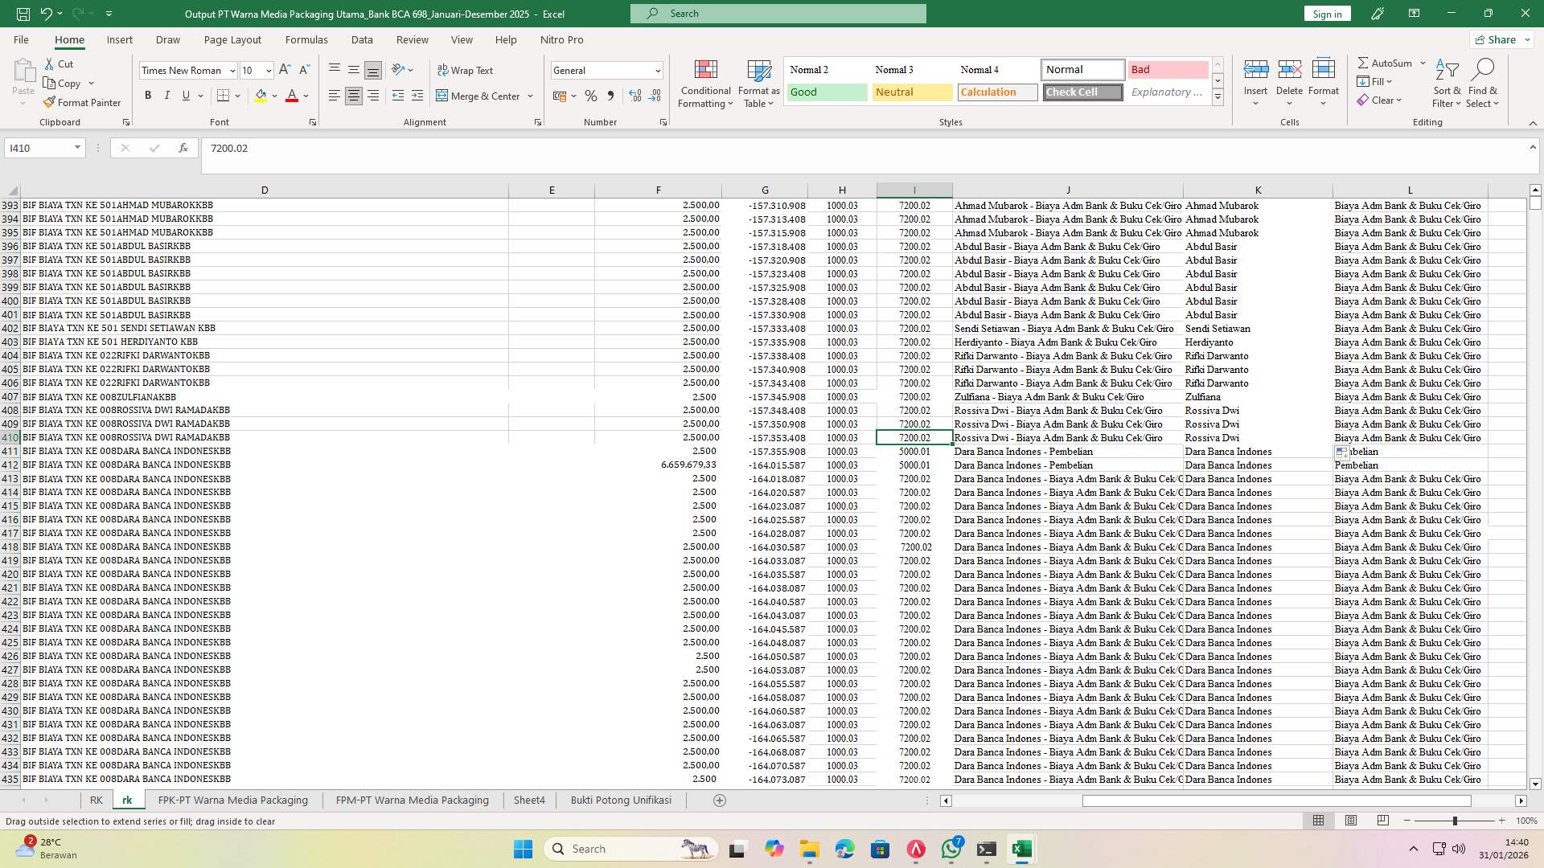Increase decimal places of selected cell

pyautogui.click(x=634, y=96)
